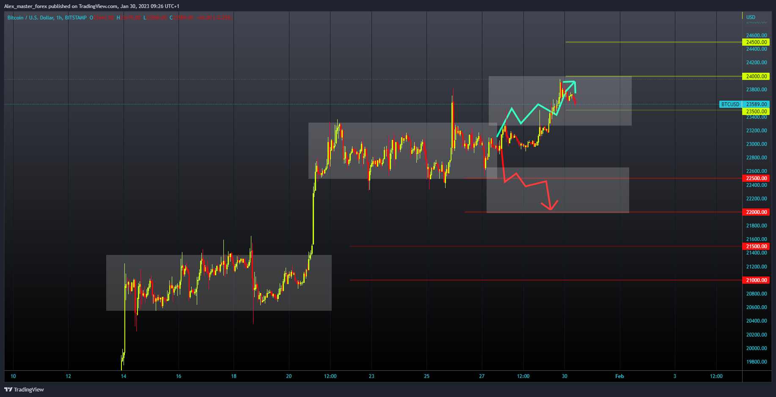Click the date 25 on the time axis
The width and height of the screenshot is (776, 397).
[427, 376]
